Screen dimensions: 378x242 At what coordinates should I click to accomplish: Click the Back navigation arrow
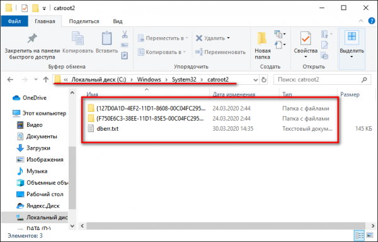[10, 79]
